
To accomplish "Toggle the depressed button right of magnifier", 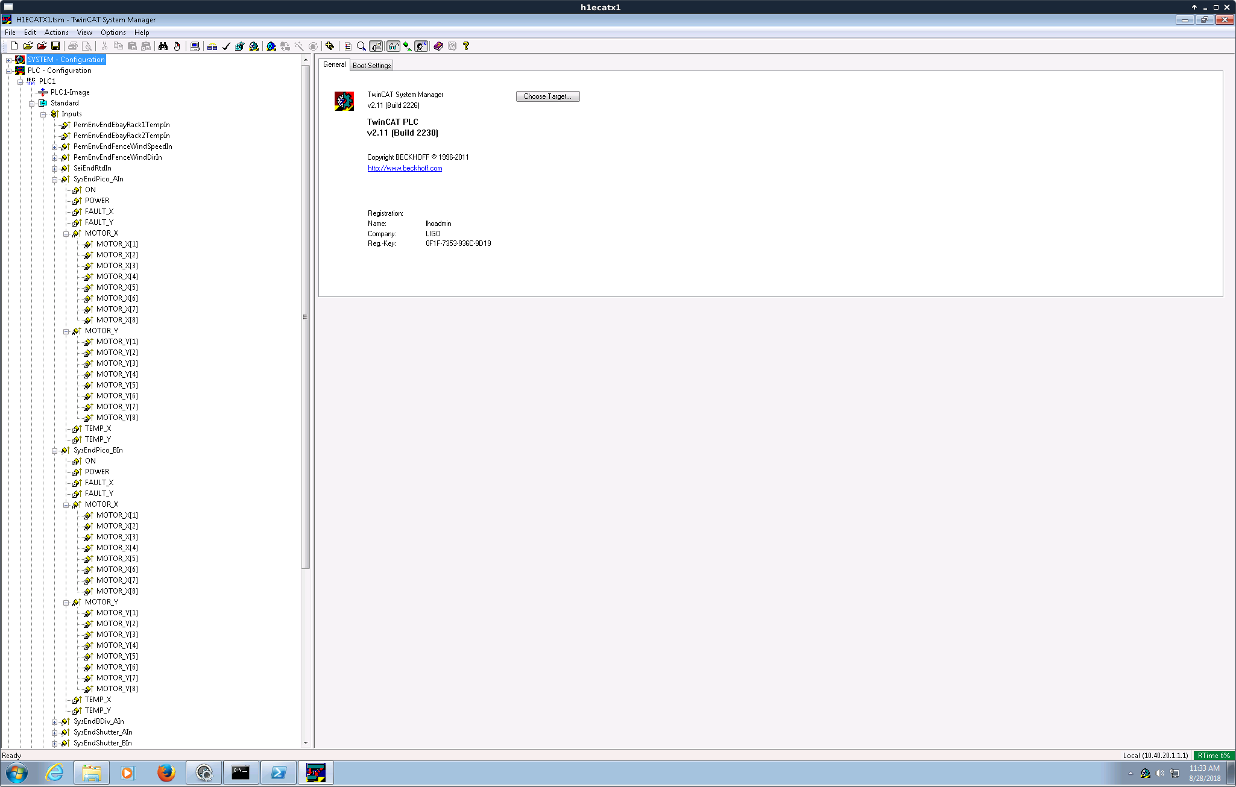I will click(x=376, y=46).
